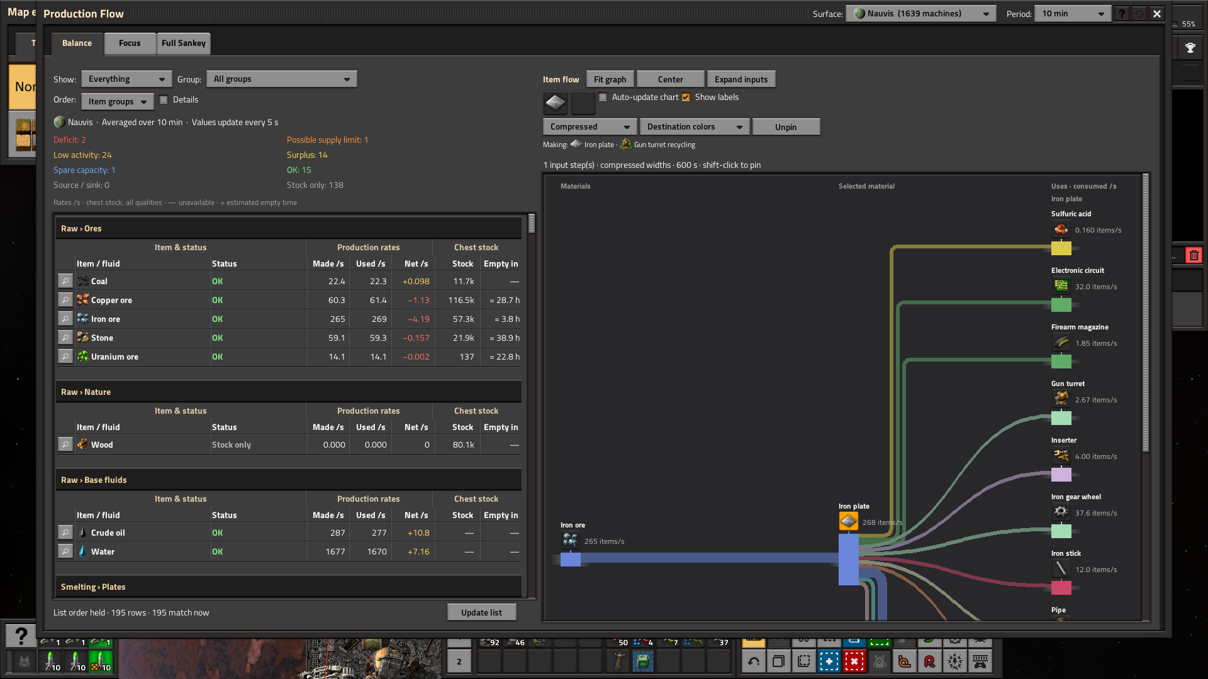This screenshot has height=679, width=1208.
Task: Click the magnifier icon beside Stone
Action: pyautogui.click(x=65, y=338)
